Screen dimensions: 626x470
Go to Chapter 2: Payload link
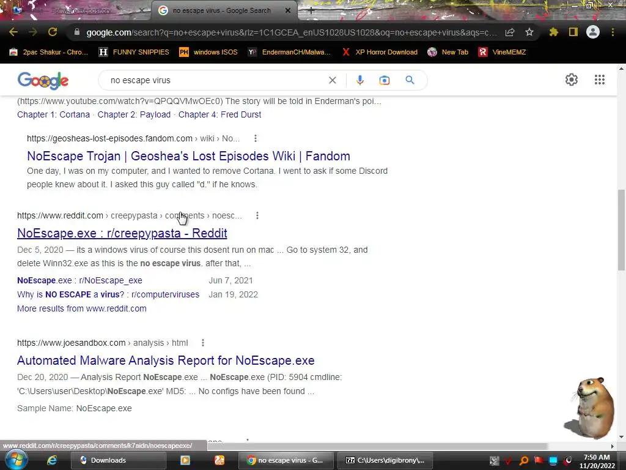(134, 114)
